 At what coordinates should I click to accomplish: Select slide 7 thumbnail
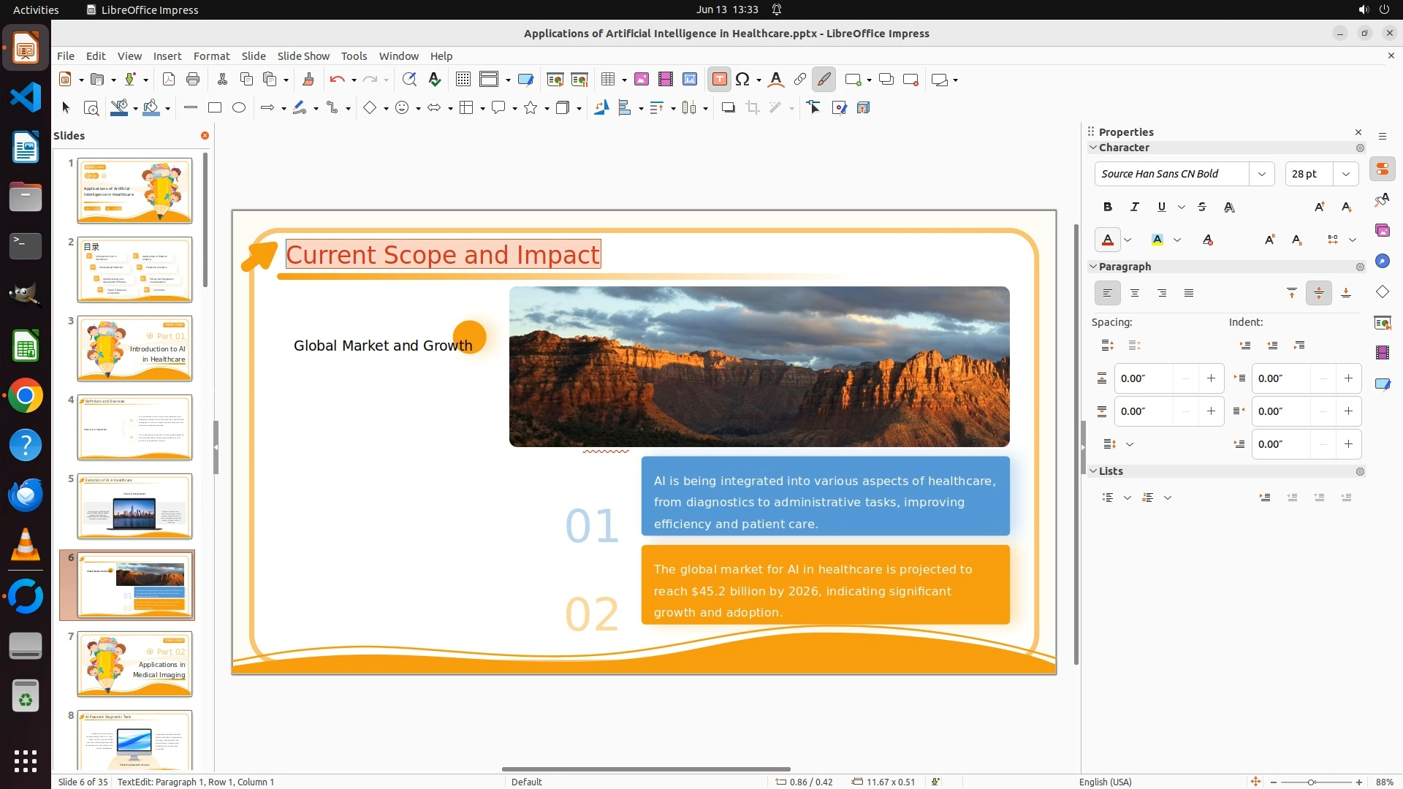click(134, 664)
